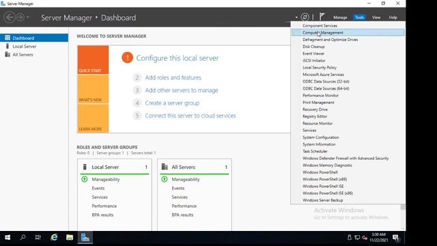Screen dimensions: 437x246
Task: Click Create a server group link
Action: [x=172, y=103]
